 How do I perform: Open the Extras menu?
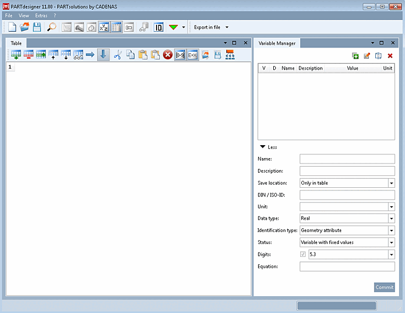42,16
